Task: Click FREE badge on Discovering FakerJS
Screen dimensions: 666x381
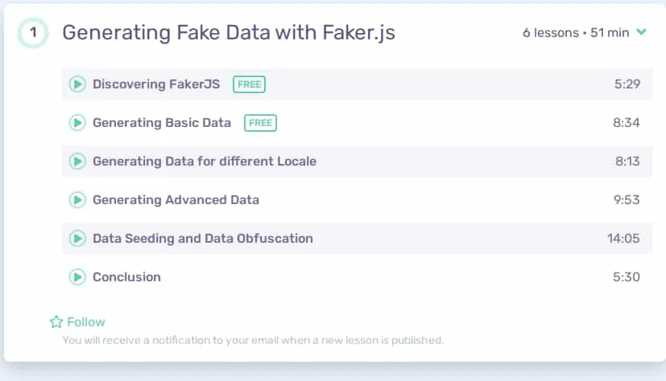Action: (250, 84)
